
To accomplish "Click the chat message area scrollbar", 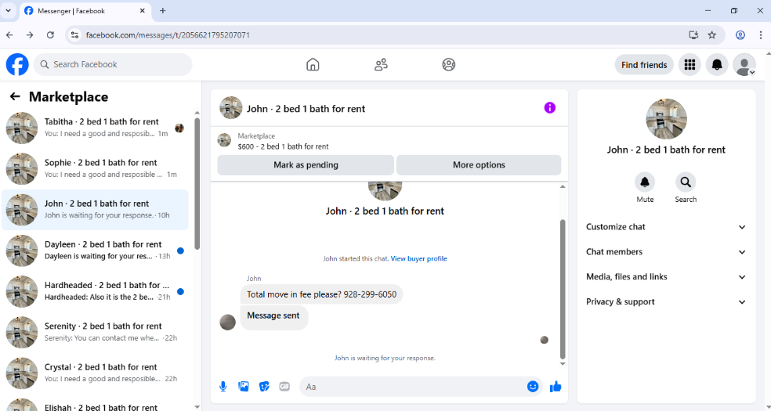I will [x=563, y=290].
